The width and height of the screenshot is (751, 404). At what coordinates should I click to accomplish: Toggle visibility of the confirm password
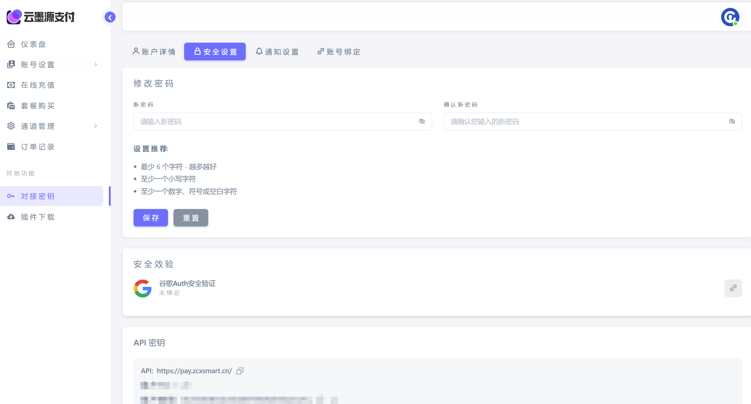tap(732, 122)
